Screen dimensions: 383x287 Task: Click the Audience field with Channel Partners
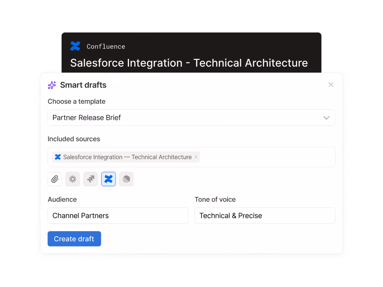[x=118, y=216]
